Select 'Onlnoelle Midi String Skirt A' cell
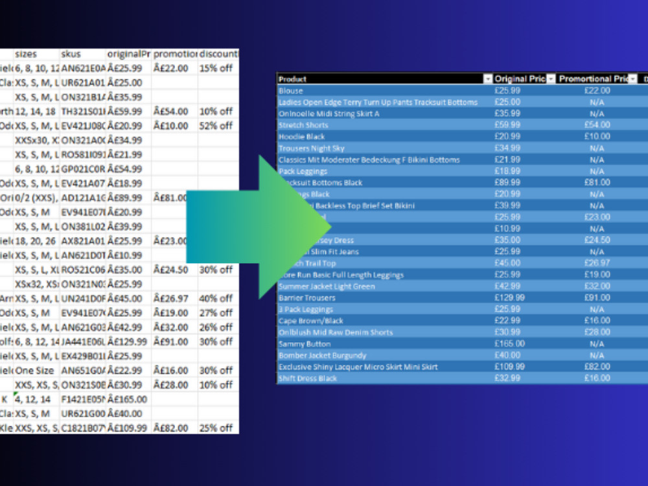Screen dimensions: 648x486 point(385,113)
